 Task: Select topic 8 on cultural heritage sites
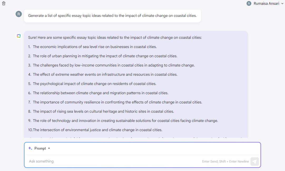pos(103,111)
